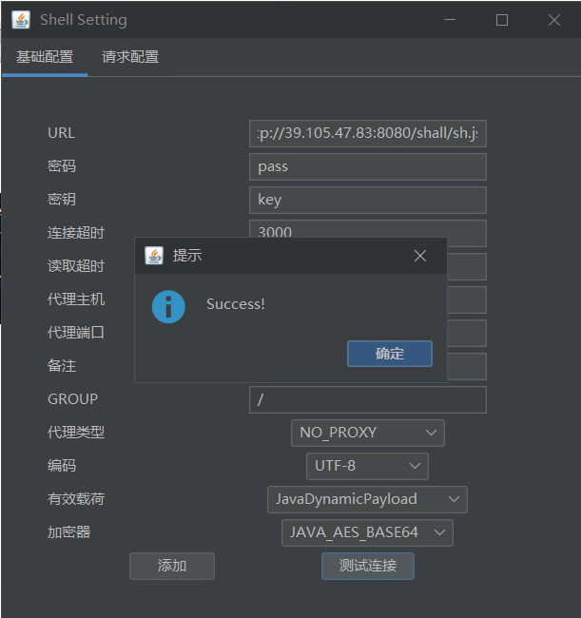Open the 编码 UTF-8 dropdown
581x618 pixels.
(367, 466)
